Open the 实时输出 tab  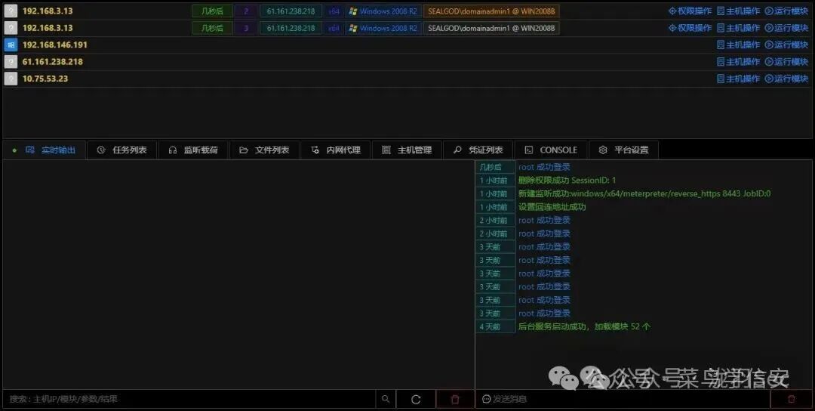click(x=45, y=150)
